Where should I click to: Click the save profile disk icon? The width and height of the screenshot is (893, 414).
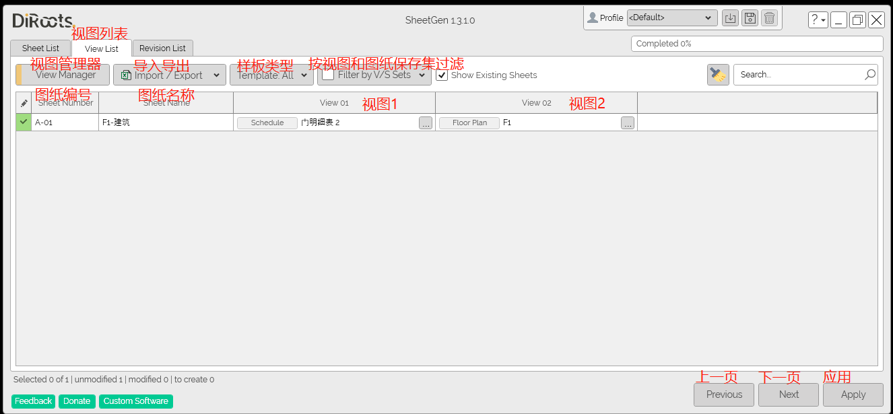tap(750, 18)
